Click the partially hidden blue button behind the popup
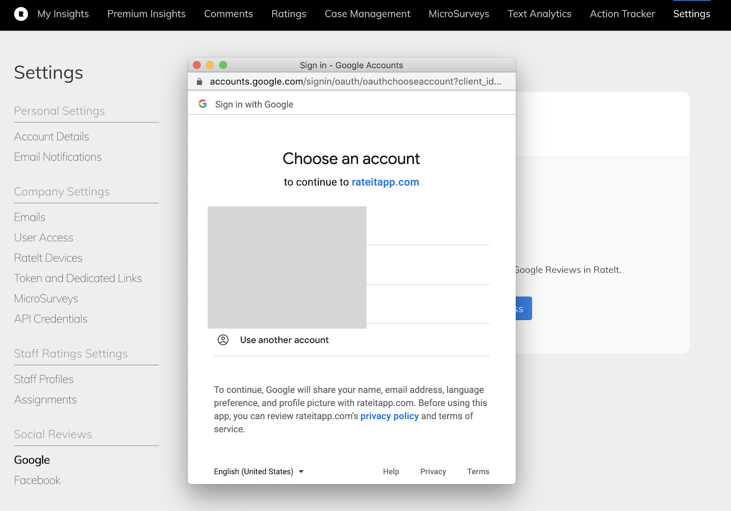The height and width of the screenshot is (511, 731). point(524,309)
